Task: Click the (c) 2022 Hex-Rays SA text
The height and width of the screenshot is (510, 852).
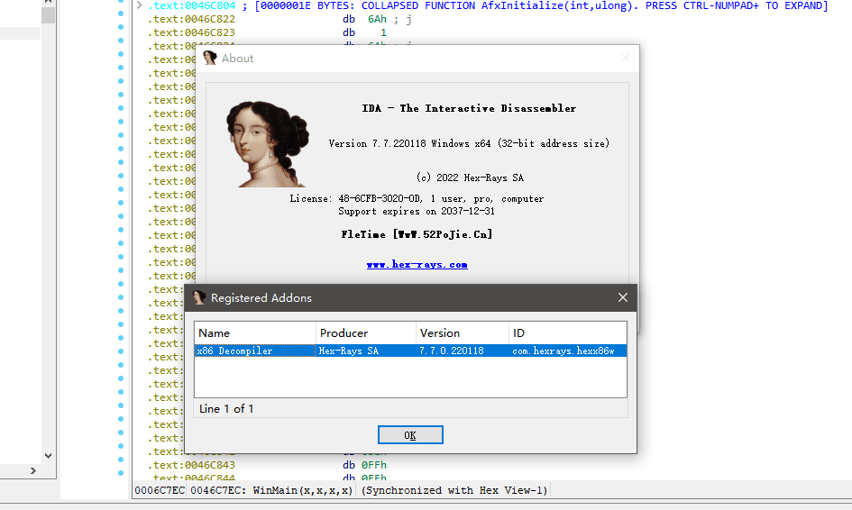Action: coord(471,178)
